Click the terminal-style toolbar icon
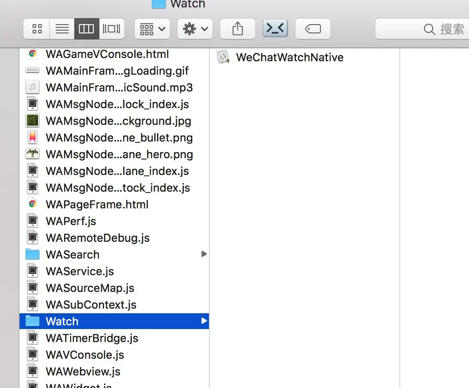This screenshot has width=469, height=388. coord(275,28)
